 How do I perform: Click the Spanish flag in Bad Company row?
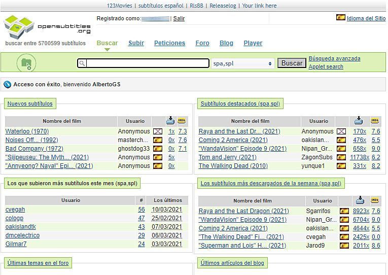click(158, 149)
